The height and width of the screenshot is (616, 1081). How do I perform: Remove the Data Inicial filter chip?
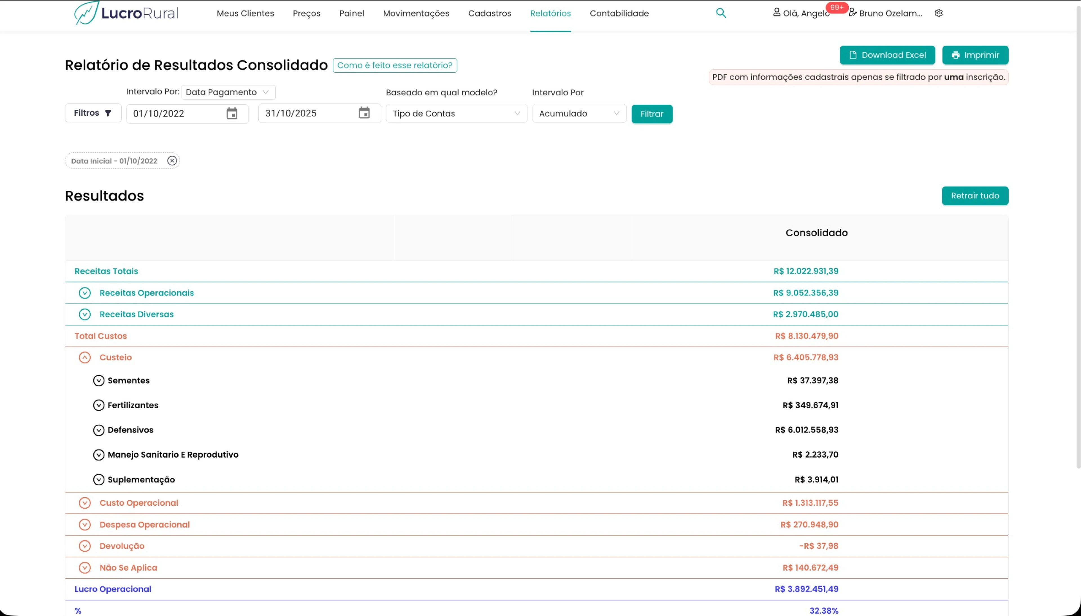pyautogui.click(x=172, y=161)
